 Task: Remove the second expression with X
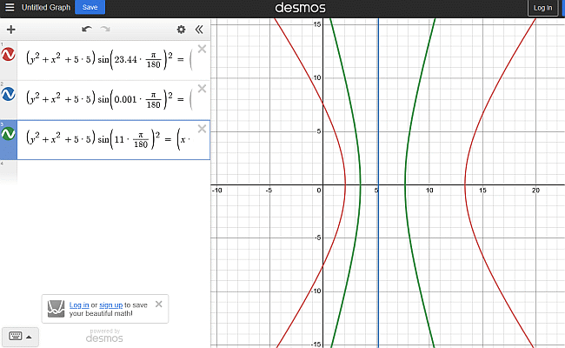[202, 89]
